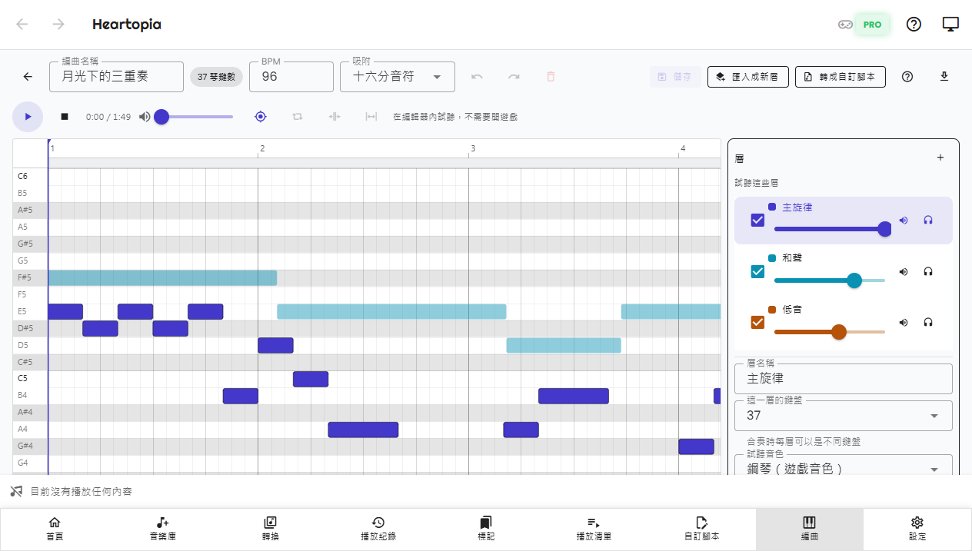
Task: Select the C5 melody note block
Action: pos(311,379)
